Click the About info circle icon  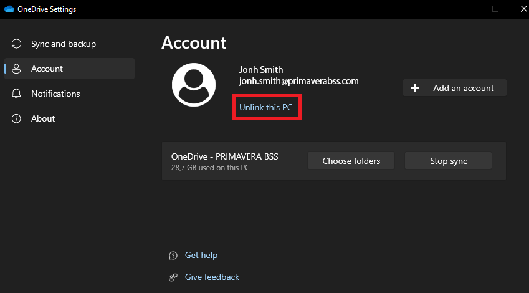pos(16,118)
